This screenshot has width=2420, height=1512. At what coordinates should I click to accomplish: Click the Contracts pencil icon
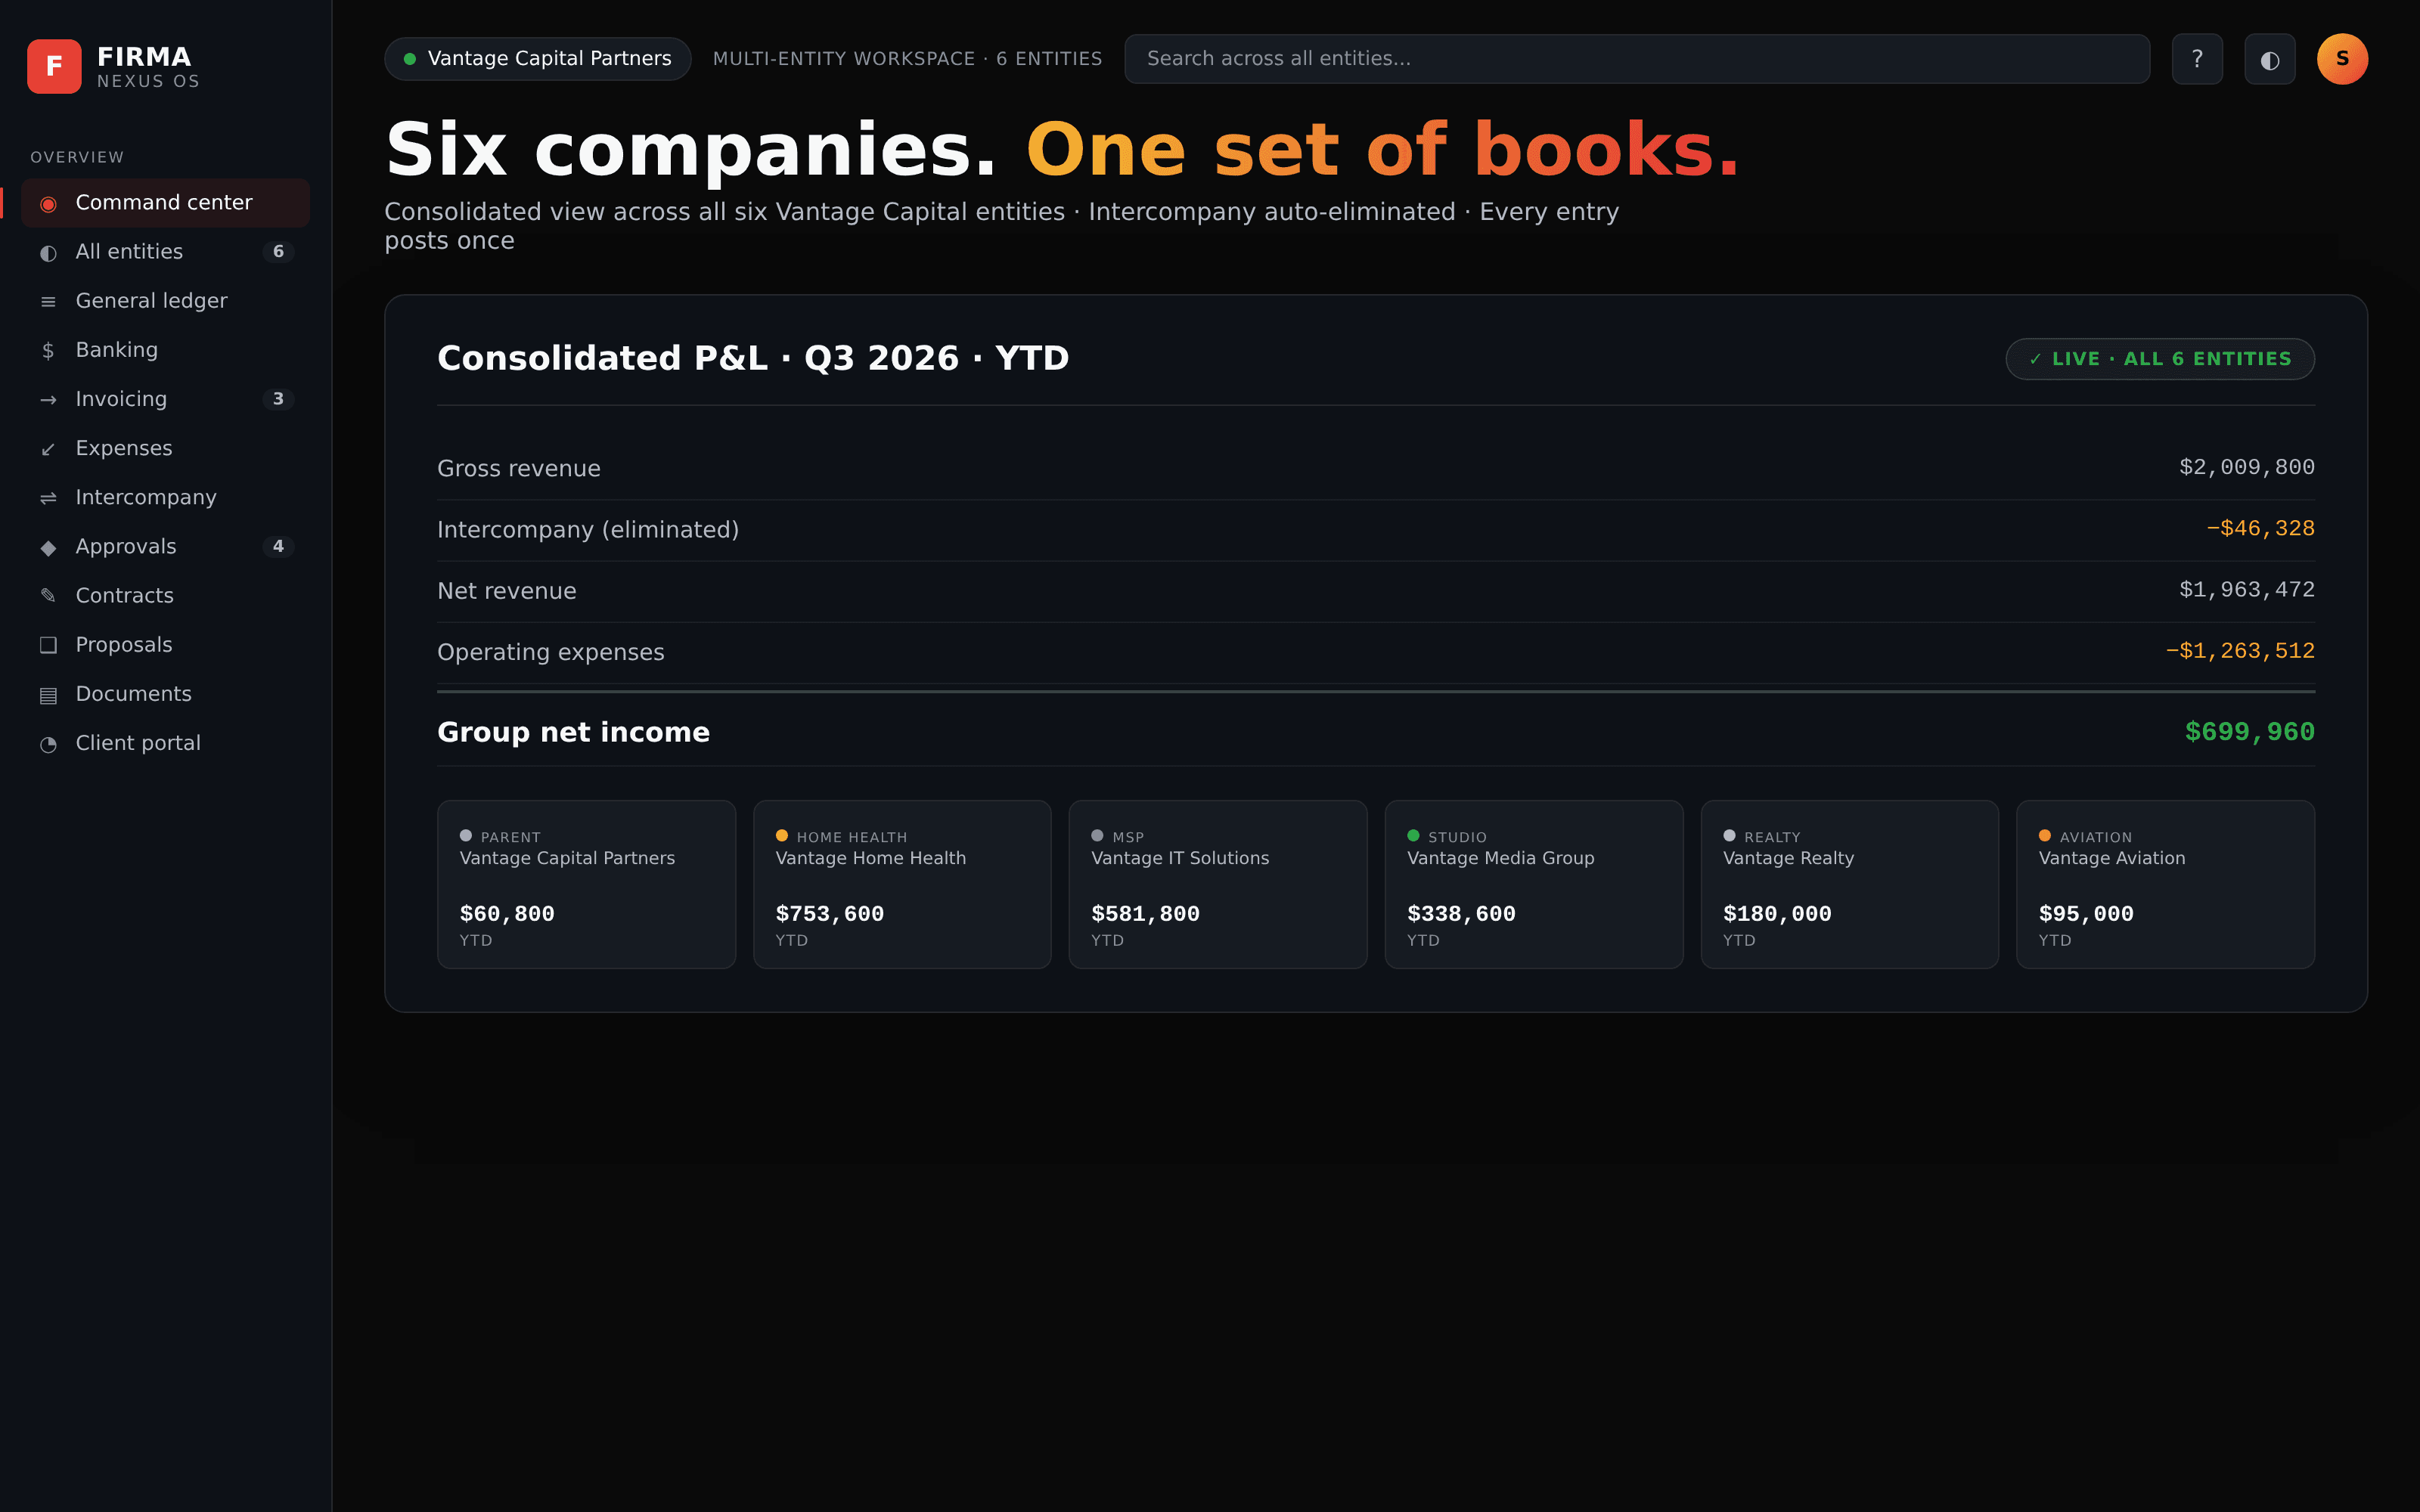point(48,596)
